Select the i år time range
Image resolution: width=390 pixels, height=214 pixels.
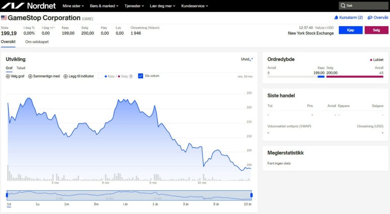point(125,204)
